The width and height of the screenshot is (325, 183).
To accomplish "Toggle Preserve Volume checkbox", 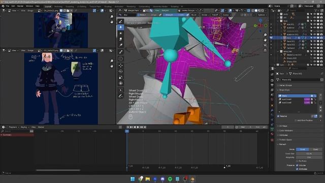I will click(x=297, y=165).
